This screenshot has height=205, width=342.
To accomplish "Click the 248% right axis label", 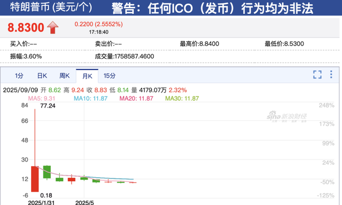I will pos(327,105).
